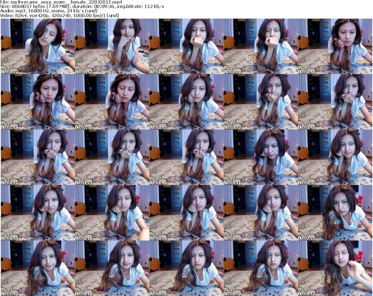This screenshot has height=296, width=373.
Task: Select the thumbnail timestamped 00:03:41
Action: (x=335, y=102)
